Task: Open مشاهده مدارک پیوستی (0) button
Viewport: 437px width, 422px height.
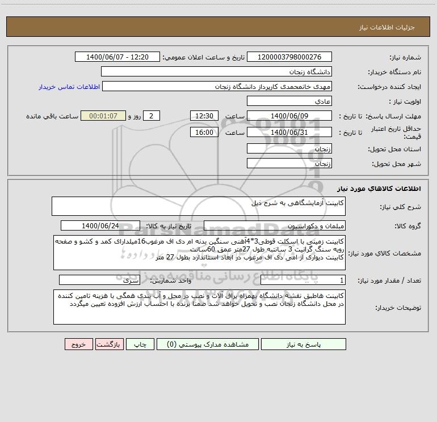Action: (x=208, y=344)
